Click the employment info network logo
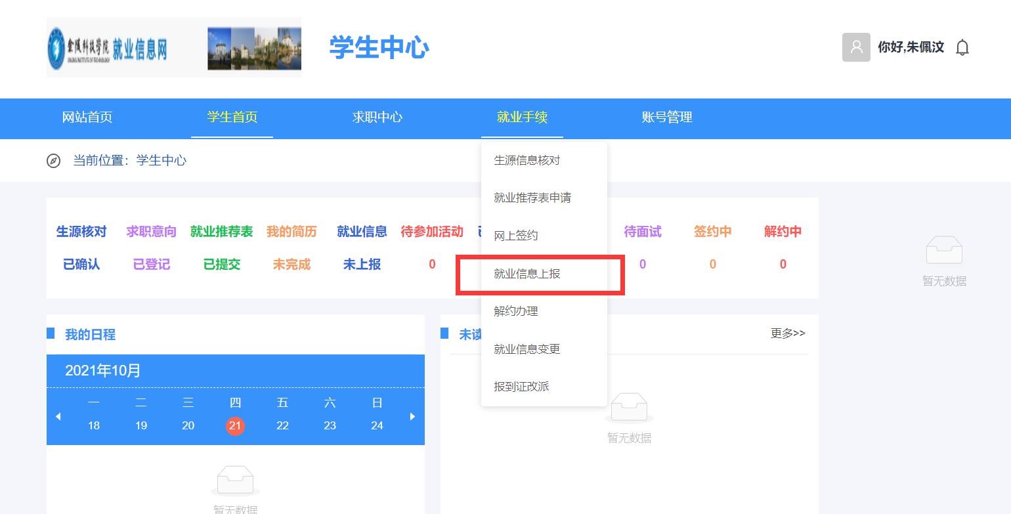The width and height of the screenshot is (1011, 514). coord(108,49)
